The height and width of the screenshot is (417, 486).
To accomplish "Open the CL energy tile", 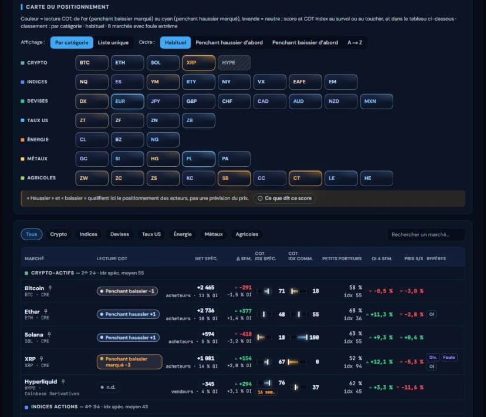I will click(92, 140).
